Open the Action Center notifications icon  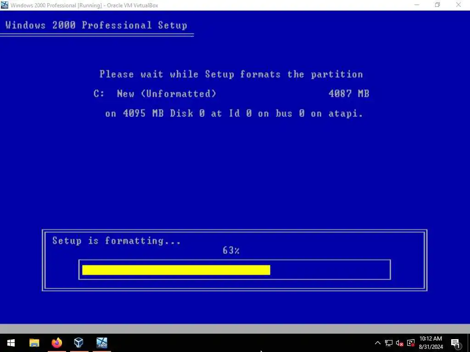(455, 343)
